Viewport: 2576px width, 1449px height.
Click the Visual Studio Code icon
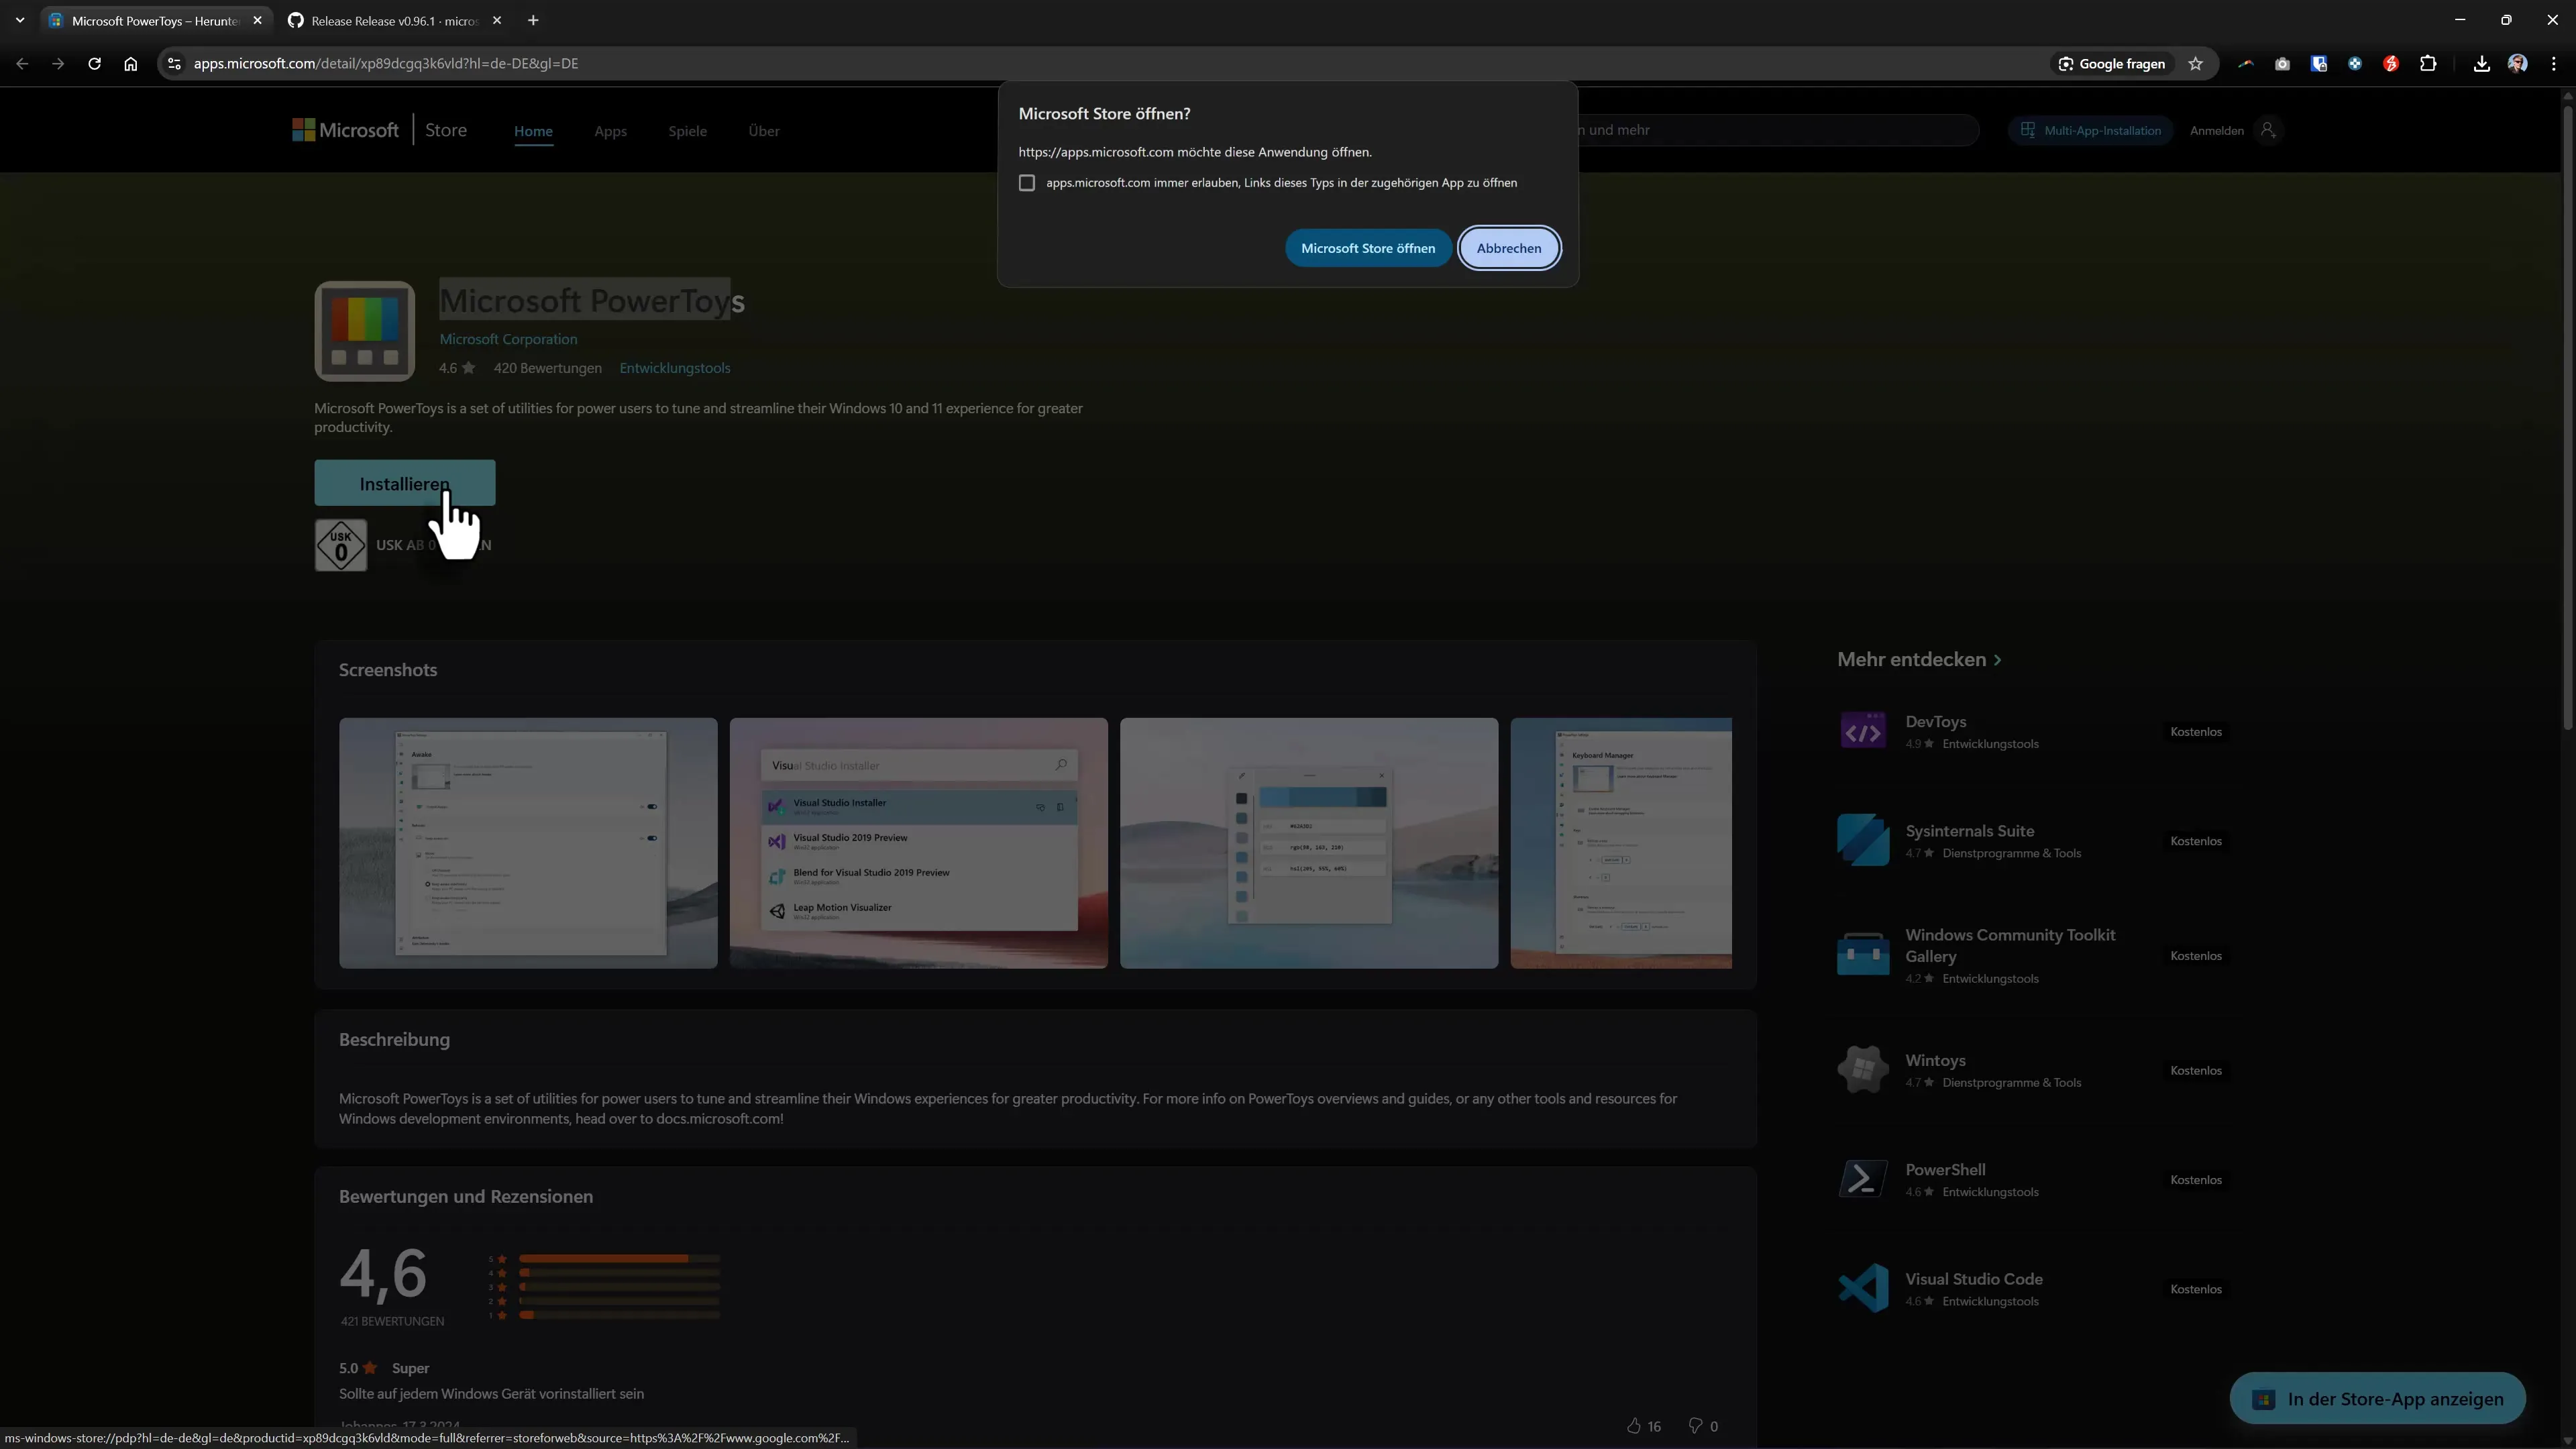click(1863, 1288)
